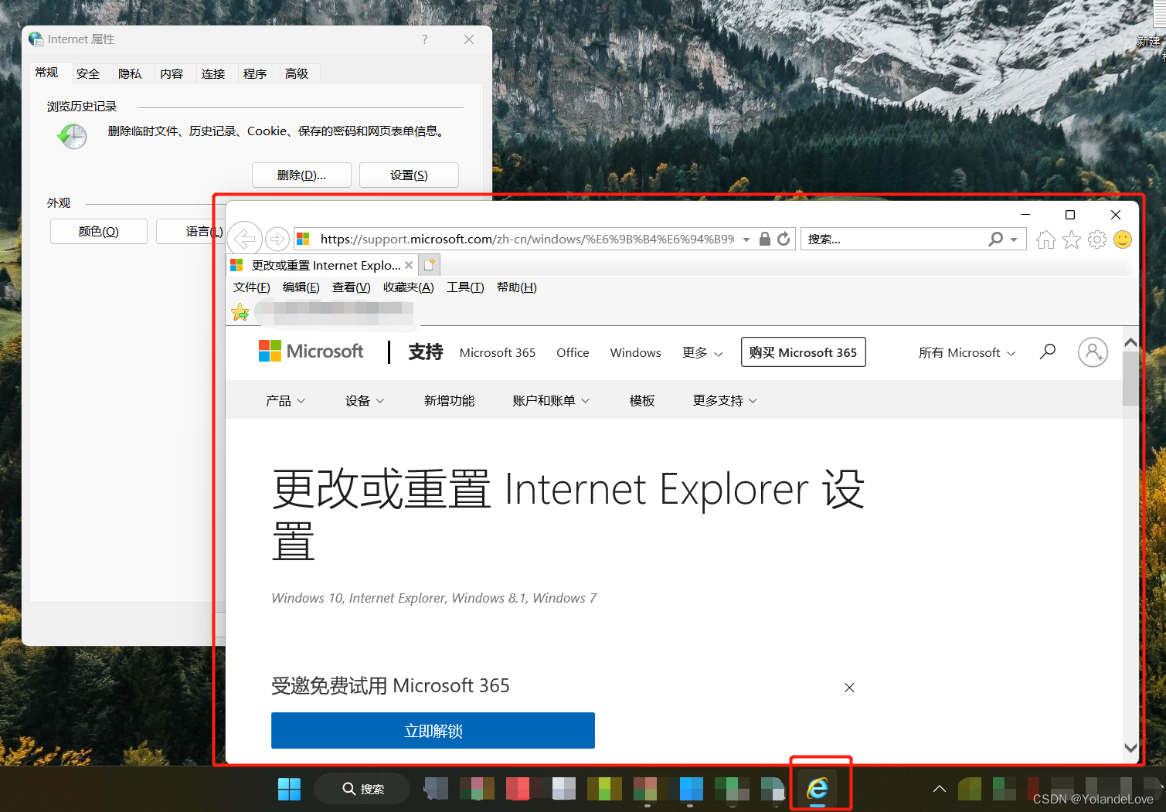Click the search magnifier in IE search box
Viewport: 1166px width, 812px height.
point(996,239)
